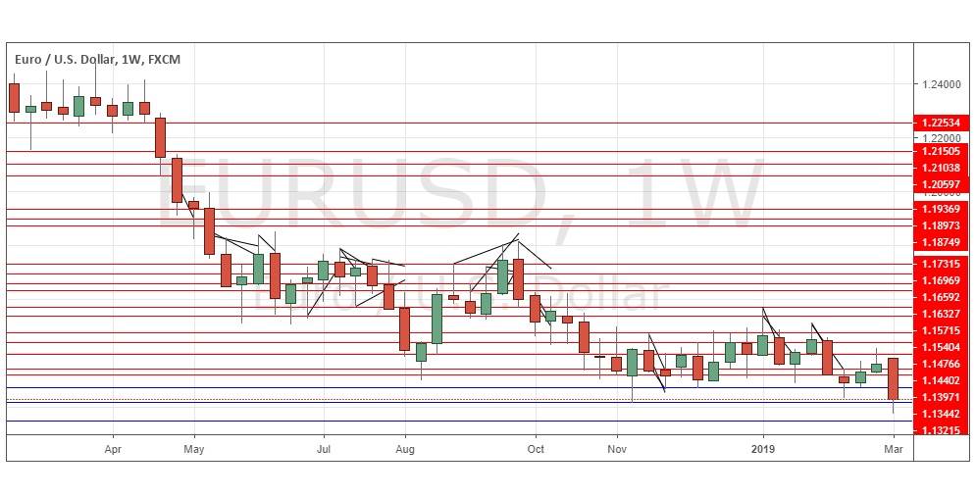The image size is (976, 497).
Task: Click the Nov label on time axis
Action: point(617,449)
